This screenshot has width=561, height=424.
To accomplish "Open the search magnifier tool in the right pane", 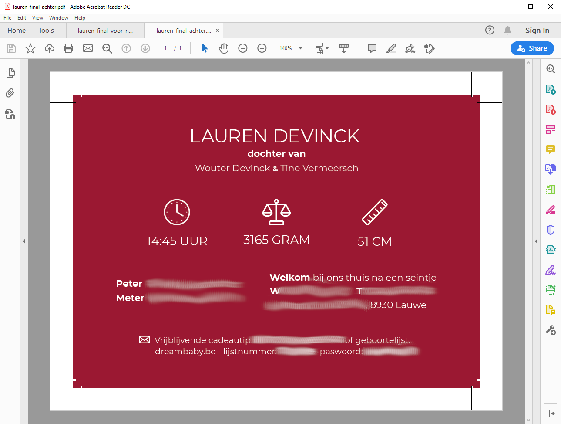I will click(x=551, y=69).
